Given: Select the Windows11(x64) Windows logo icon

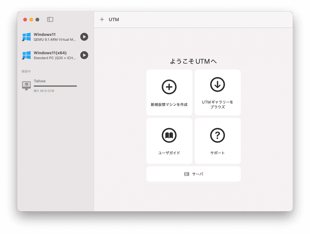Looking at the screenshot, I should click(x=26, y=55).
